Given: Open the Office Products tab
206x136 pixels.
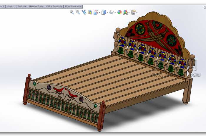Looking at the screenshot, I should click(54, 6).
